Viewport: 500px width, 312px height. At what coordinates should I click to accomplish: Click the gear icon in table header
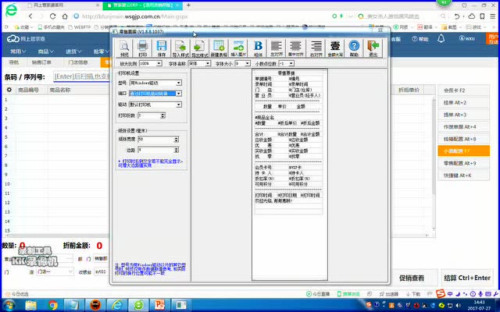pyautogui.click(x=9, y=90)
